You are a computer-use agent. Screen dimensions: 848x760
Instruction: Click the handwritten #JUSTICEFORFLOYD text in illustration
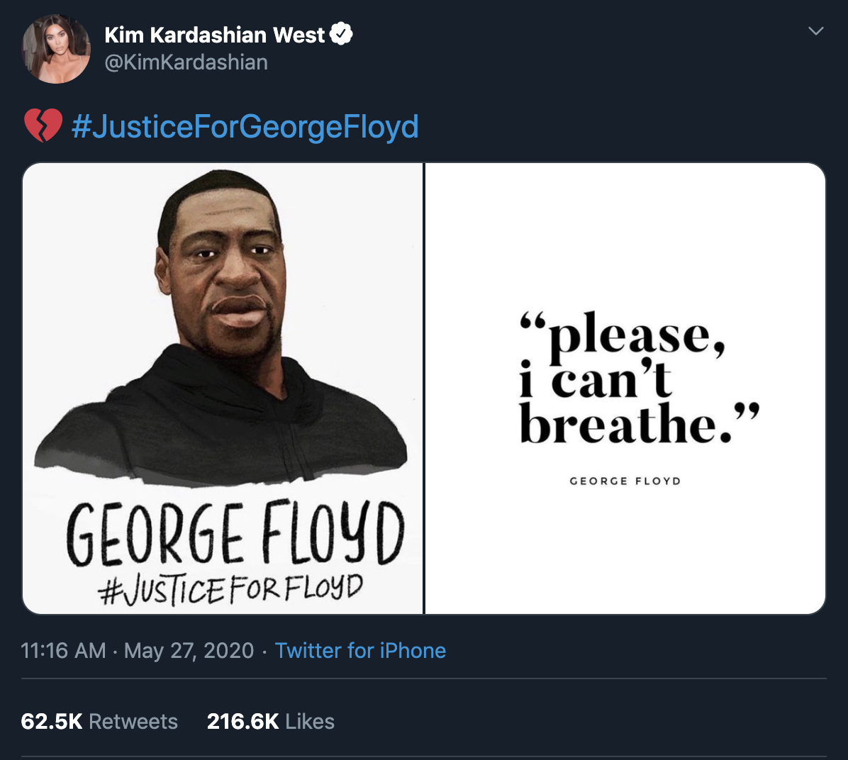click(x=231, y=590)
